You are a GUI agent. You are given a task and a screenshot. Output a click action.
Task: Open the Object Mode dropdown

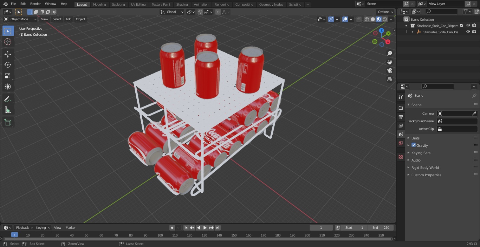click(x=20, y=19)
